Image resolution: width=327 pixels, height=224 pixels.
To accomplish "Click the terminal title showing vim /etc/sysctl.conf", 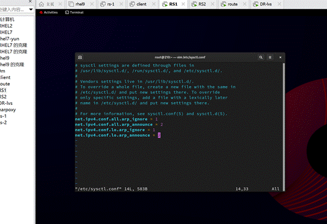I will [180, 57].
